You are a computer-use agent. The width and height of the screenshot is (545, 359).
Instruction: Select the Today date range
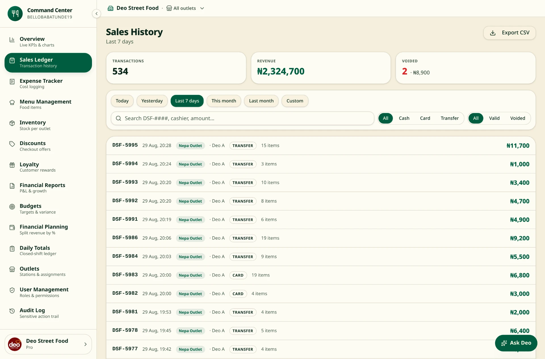[122, 101]
